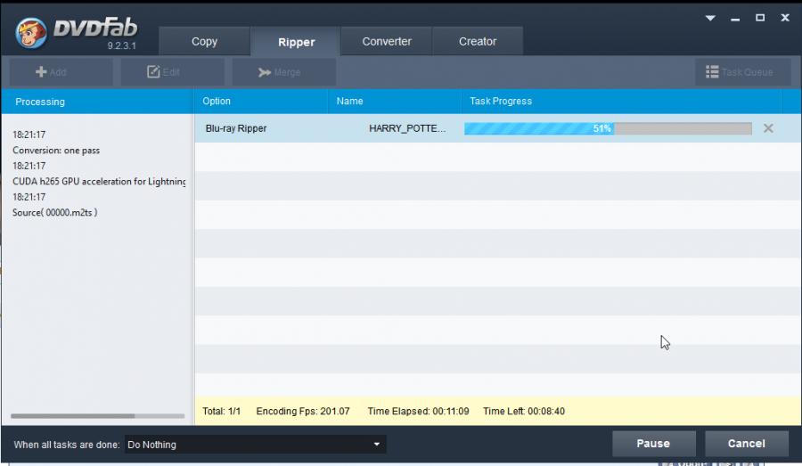Click the Name column header

pos(395,102)
